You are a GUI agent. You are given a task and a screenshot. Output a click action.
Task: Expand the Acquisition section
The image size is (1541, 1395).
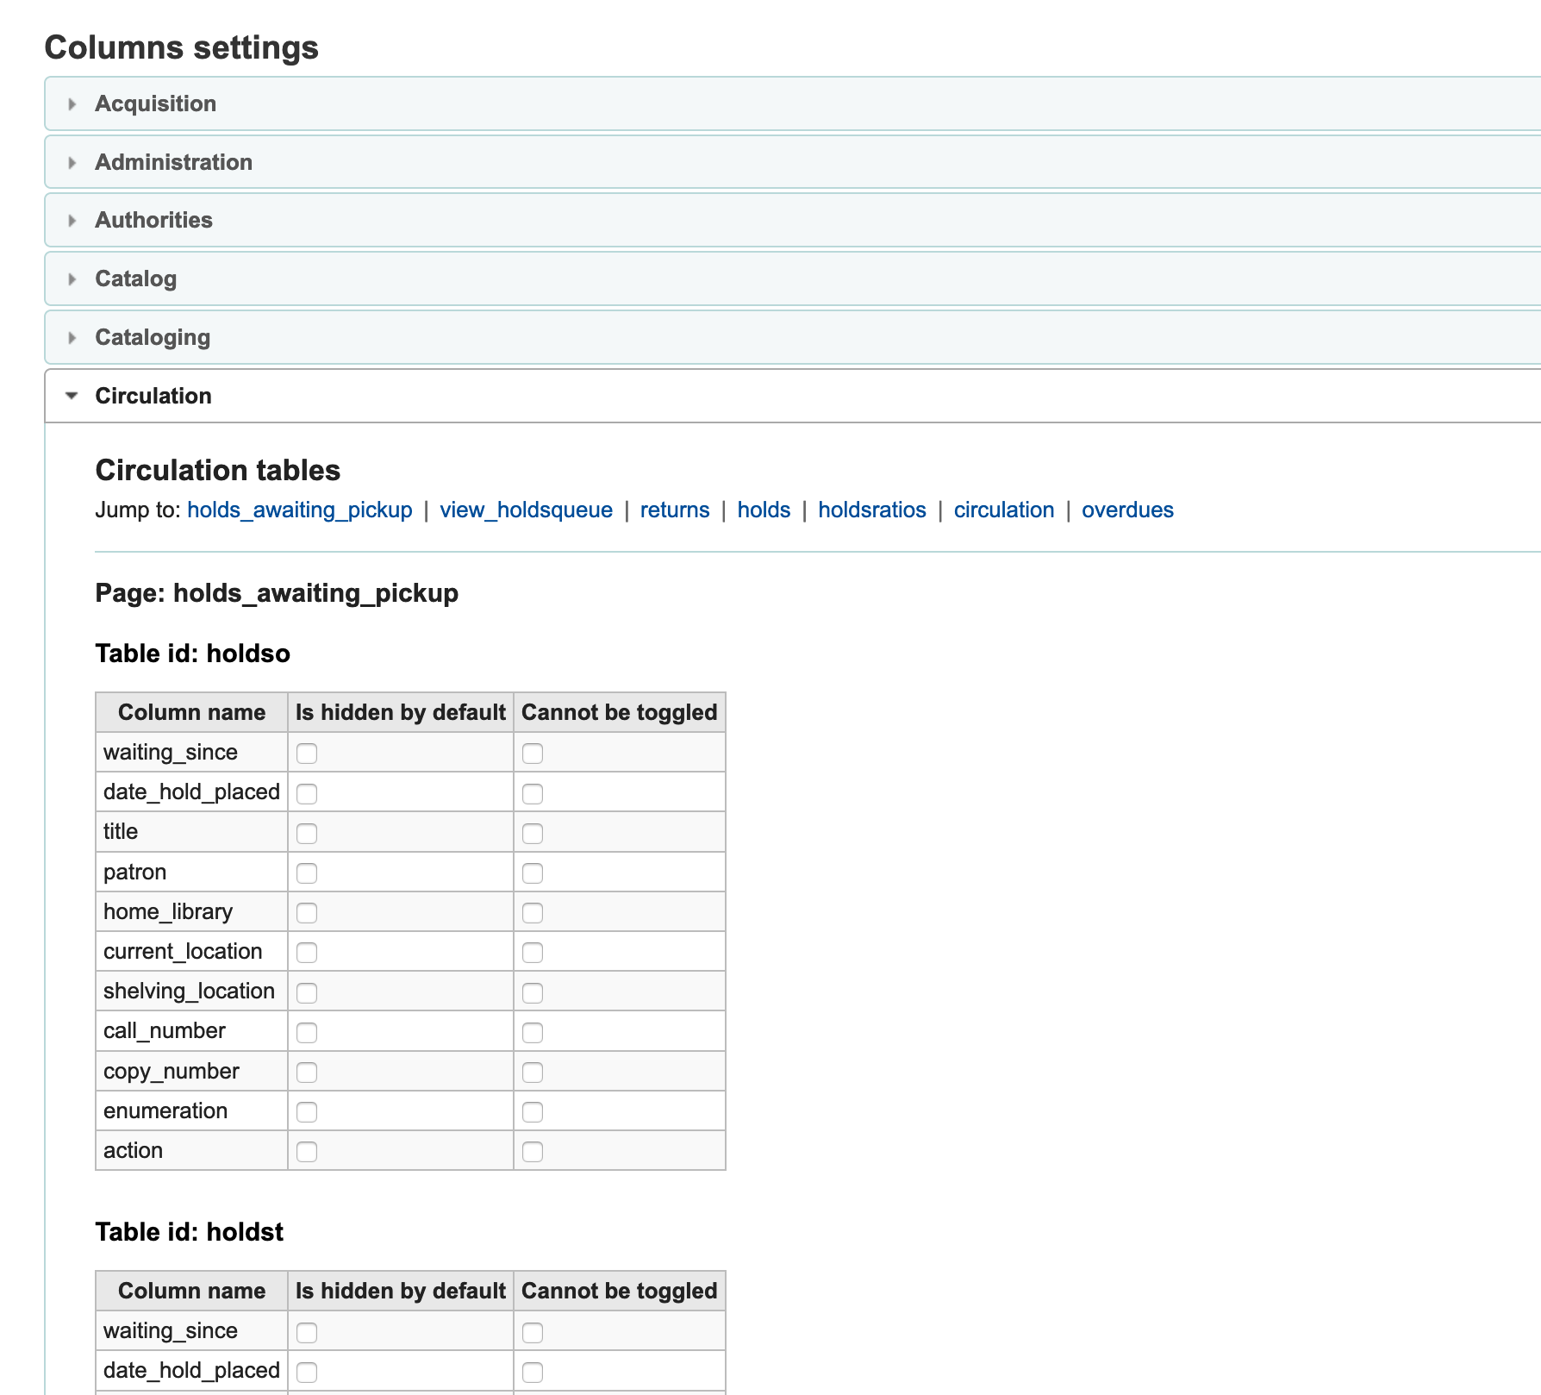[x=155, y=103]
